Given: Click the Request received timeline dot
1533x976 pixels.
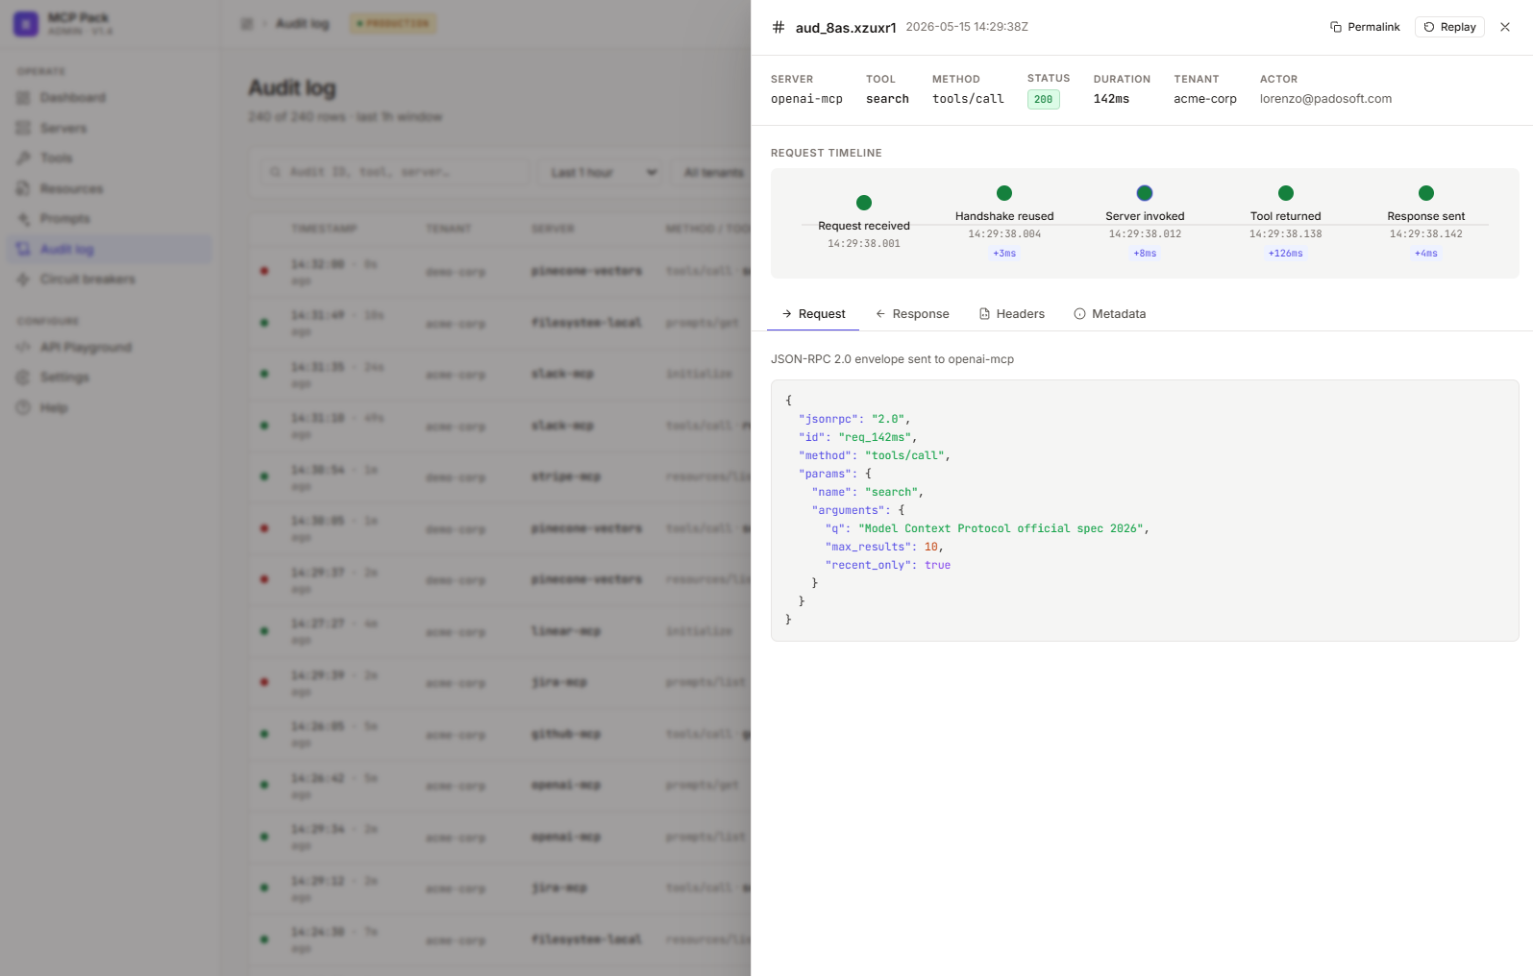Looking at the screenshot, I should [x=864, y=203].
